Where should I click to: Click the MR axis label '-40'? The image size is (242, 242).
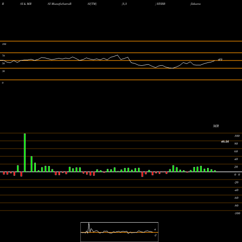point(236,190)
